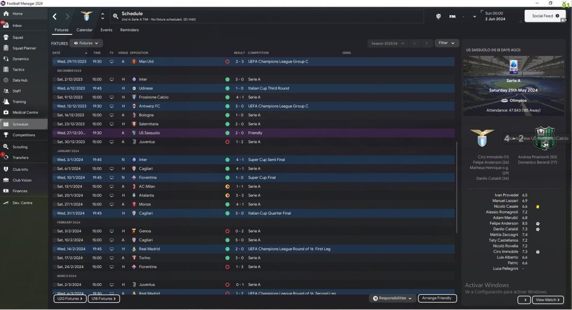Toggle the circle beside Juventus 30/12/2023 fixture
Viewport: 572px width, 310px height.
[55, 142]
